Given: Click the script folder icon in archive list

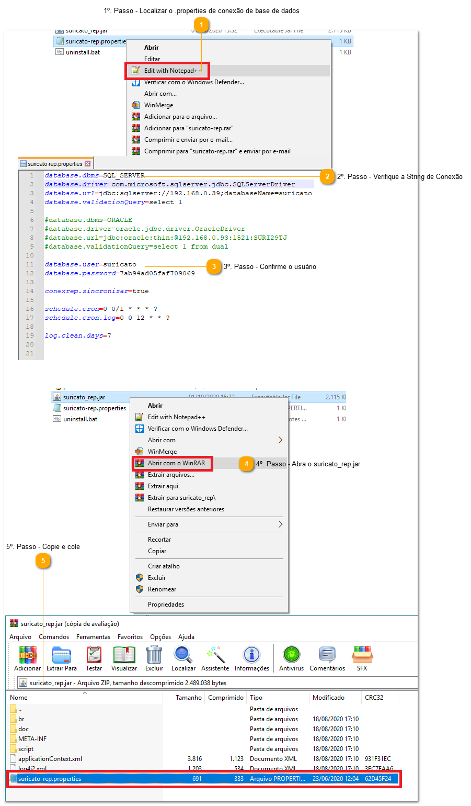Looking at the screenshot, I should (14, 749).
